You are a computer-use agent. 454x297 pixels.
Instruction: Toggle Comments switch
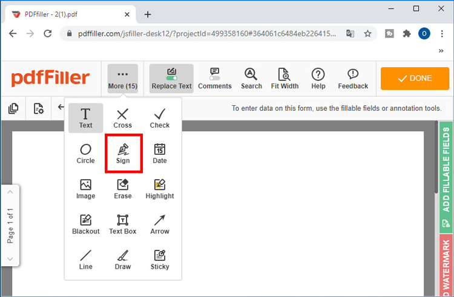pyautogui.click(x=214, y=78)
